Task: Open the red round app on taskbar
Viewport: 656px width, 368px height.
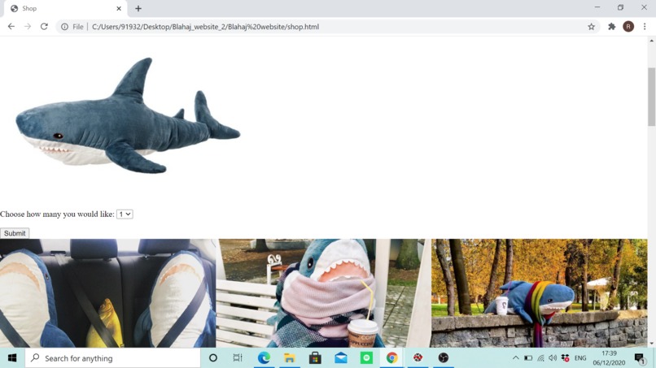Action: coord(418,358)
